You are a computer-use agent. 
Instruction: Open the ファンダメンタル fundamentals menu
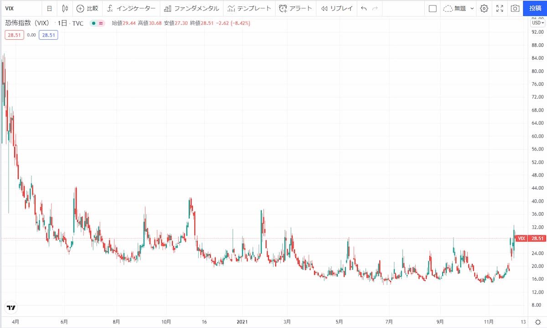(191, 8)
